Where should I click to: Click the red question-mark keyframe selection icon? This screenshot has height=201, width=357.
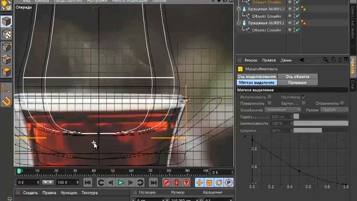pyautogui.click(x=186, y=183)
